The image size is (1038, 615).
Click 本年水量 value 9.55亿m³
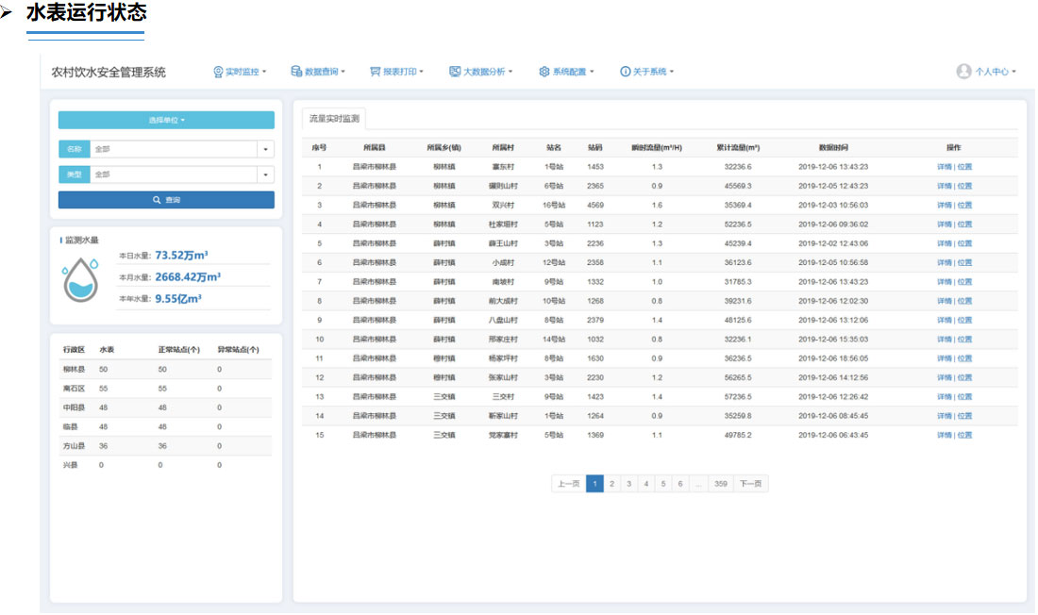point(178,299)
